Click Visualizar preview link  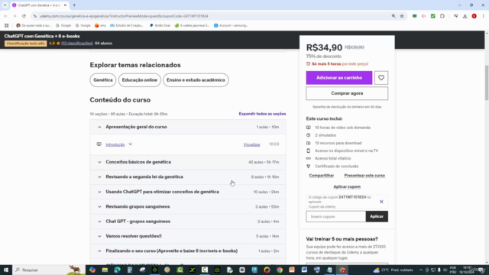pyautogui.click(x=251, y=144)
